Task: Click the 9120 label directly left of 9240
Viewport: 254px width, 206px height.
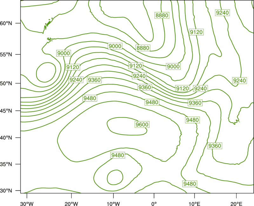Action: 183,88
